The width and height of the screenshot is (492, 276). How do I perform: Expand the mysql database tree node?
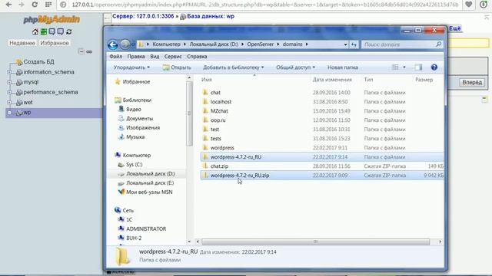[x=9, y=82]
